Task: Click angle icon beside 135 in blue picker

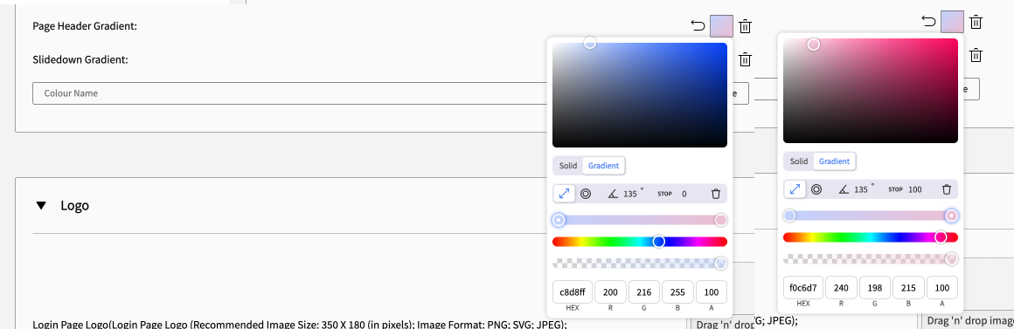Action: click(x=613, y=194)
